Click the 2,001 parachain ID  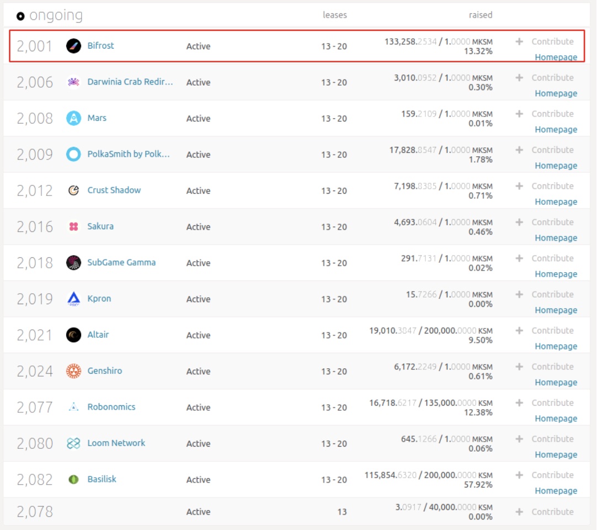click(x=34, y=46)
